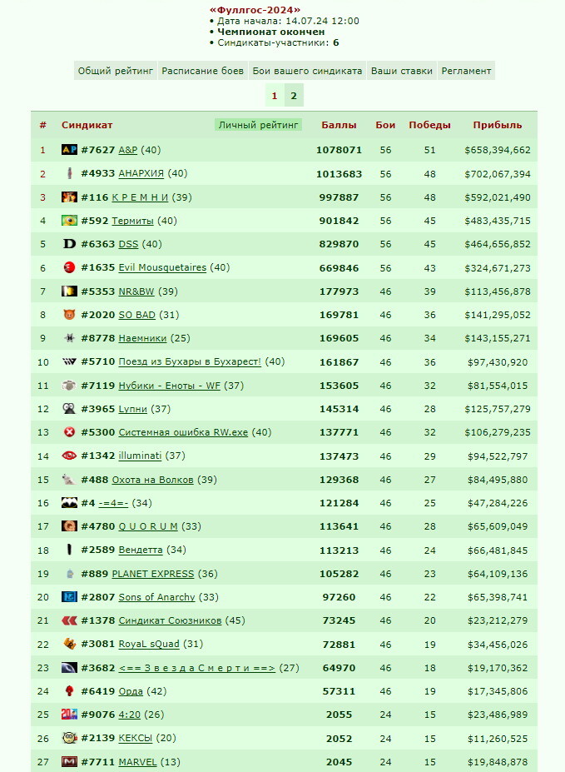Open the Охота на Волков link
Viewport: 565px width, 772px height.
click(x=153, y=480)
